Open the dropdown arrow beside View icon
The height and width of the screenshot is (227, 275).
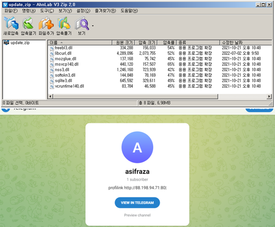click(x=93, y=26)
